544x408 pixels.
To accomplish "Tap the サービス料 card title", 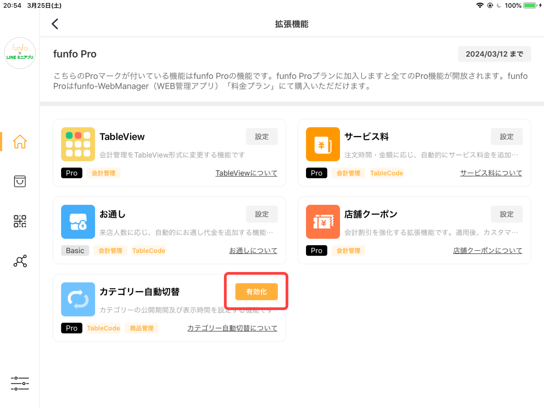I will click(x=366, y=137).
